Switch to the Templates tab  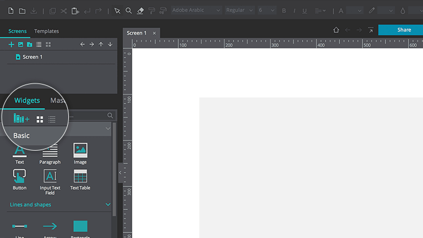pyautogui.click(x=47, y=31)
